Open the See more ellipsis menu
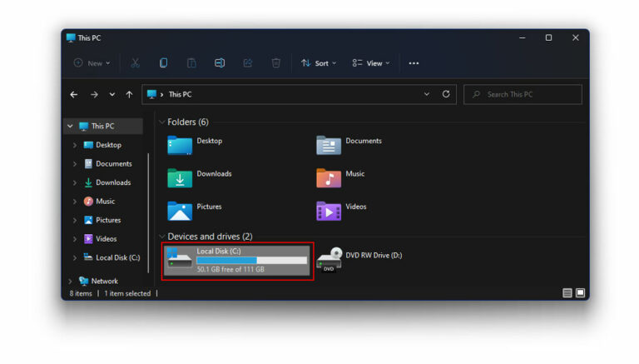639x364 pixels. pos(414,63)
